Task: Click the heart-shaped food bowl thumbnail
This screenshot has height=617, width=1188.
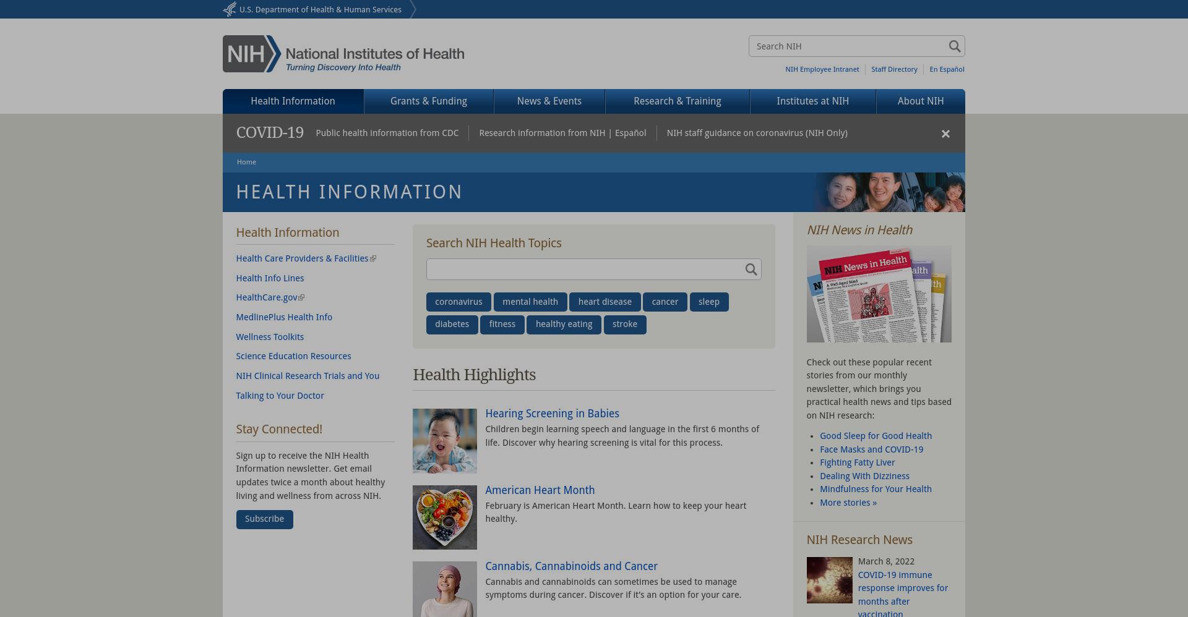Action: pos(445,517)
